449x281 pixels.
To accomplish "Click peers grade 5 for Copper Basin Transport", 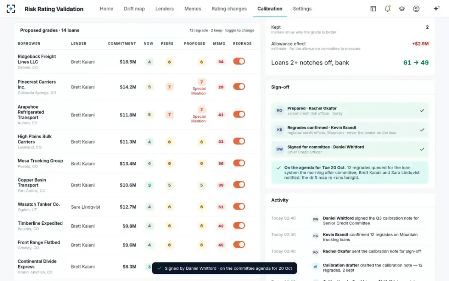I will pos(169,185).
